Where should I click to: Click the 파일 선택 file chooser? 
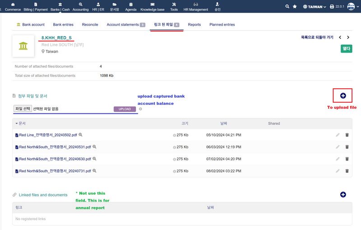click(x=23, y=108)
